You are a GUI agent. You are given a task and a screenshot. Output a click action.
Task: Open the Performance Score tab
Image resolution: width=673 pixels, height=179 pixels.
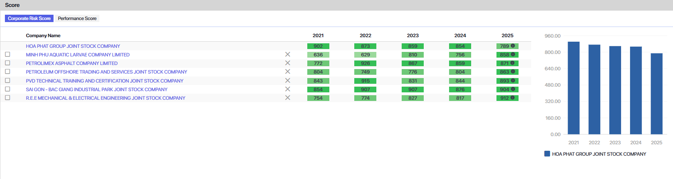tap(77, 18)
